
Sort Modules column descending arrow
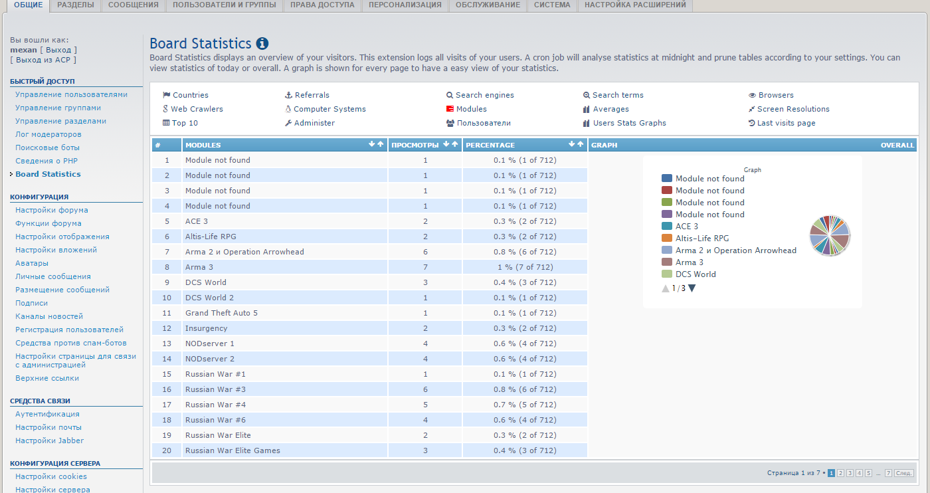click(372, 144)
